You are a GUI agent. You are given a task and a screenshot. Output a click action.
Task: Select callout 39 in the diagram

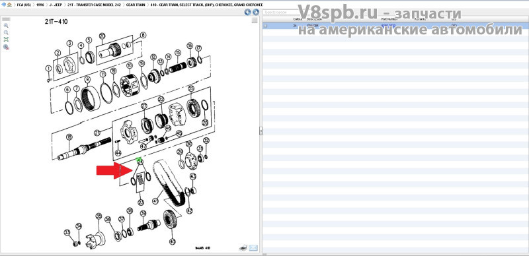point(143,213)
